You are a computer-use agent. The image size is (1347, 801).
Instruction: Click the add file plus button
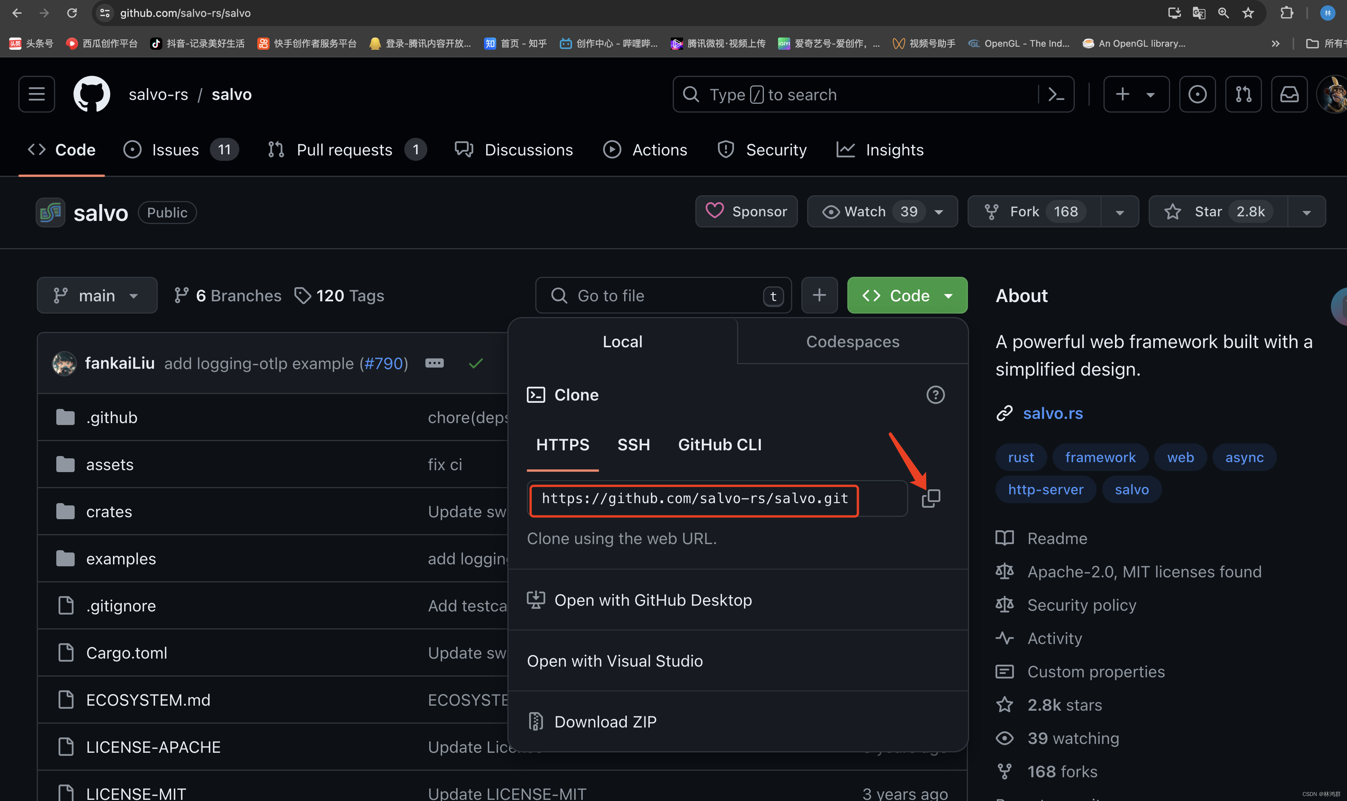[819, 295]
